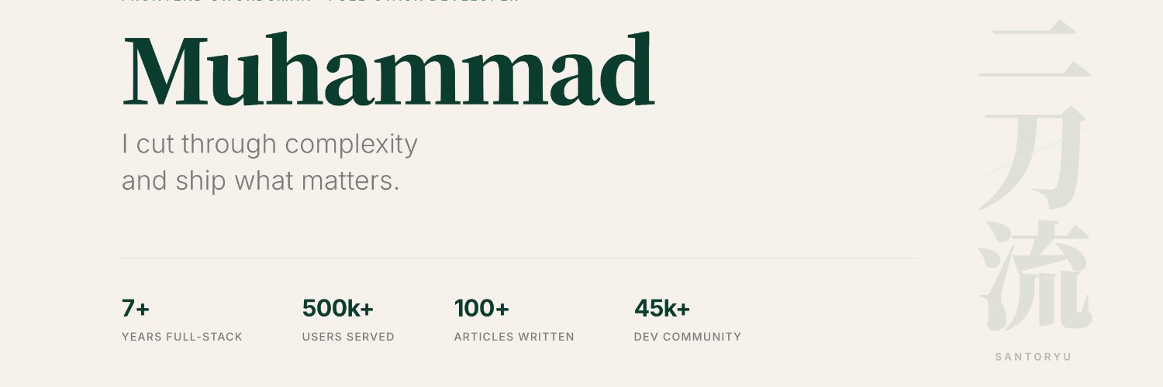The width and height of the screenshot is (1163, 387).
Task: Select the 7+ stat number
Action: pyautogui.click(x=136, y=308)
